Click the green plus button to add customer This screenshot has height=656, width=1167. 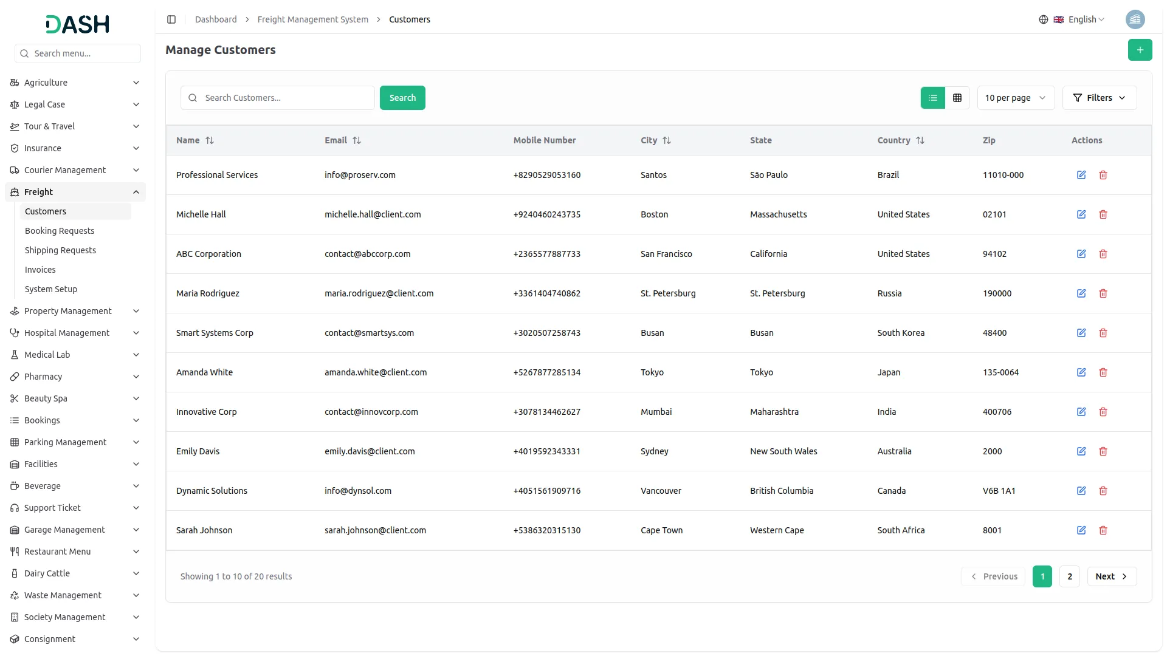coord(1140,50)
